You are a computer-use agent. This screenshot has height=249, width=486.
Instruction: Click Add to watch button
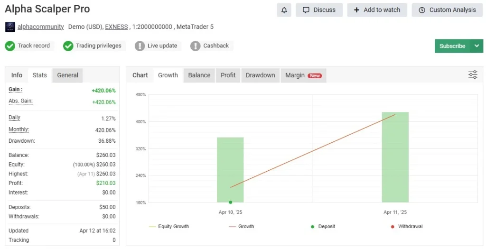[x=377, y=10]
